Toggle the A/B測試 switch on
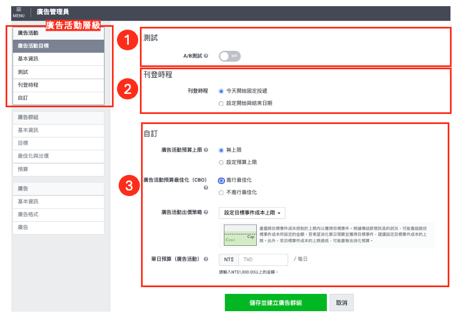This screenshot has height=319, width=460. (229, 56)
